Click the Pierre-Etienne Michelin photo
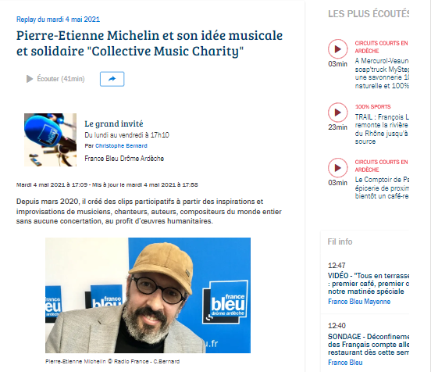 coord(148,295)
